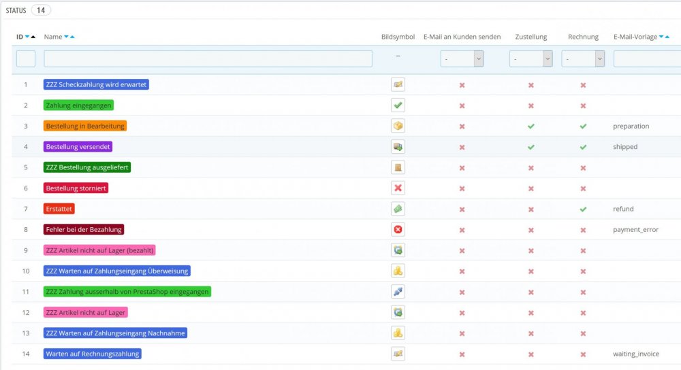Click the coins icon for Warten auf Zahlungseingang Überweisung
681x370 pixels.
coord(398,271)
